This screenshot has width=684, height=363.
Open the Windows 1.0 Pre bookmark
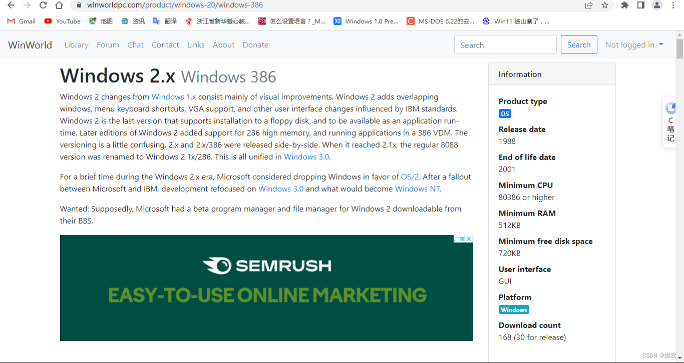point(366,21)
